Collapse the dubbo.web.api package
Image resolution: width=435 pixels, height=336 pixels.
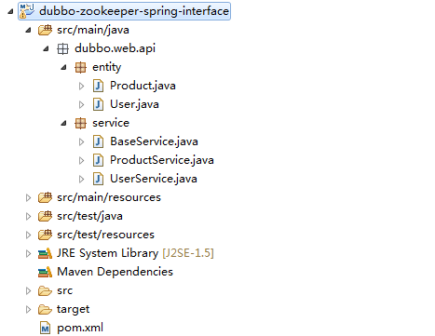(46, 49)
